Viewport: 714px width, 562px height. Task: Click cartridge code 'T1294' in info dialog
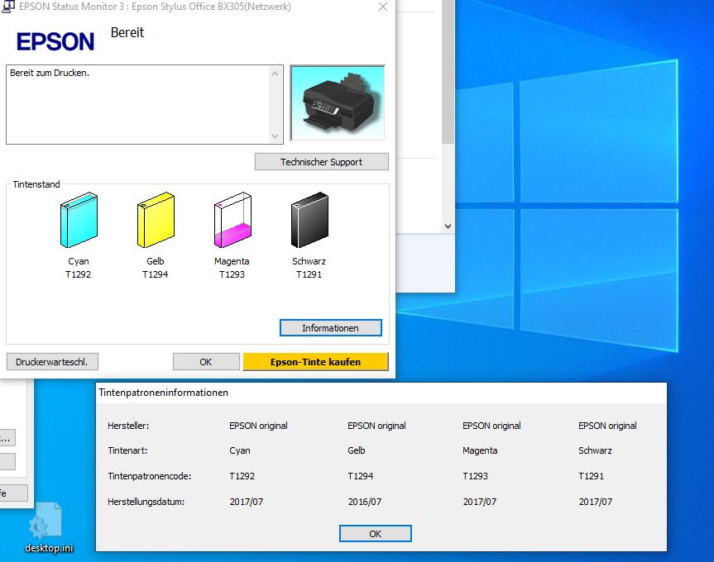point(361,476)
